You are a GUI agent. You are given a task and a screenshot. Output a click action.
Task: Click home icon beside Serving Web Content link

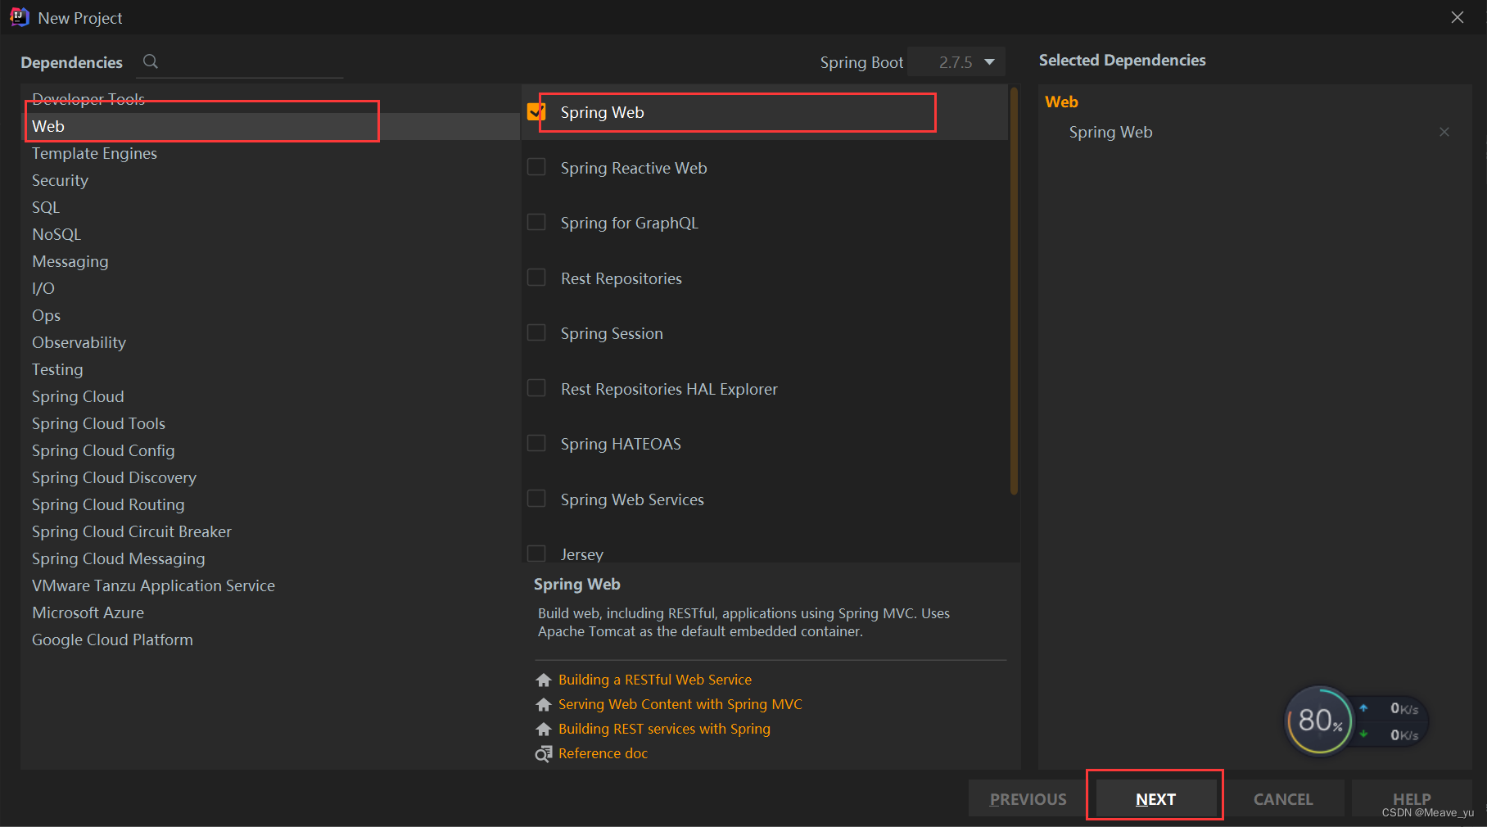(x=544, y=704)
